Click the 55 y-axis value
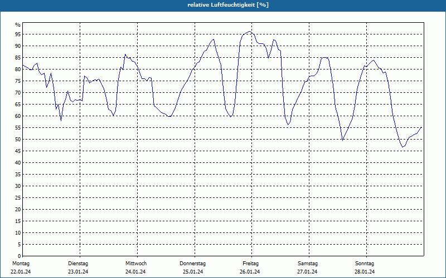The height and width of the screenshot is (278, 446). coord(18,128)
